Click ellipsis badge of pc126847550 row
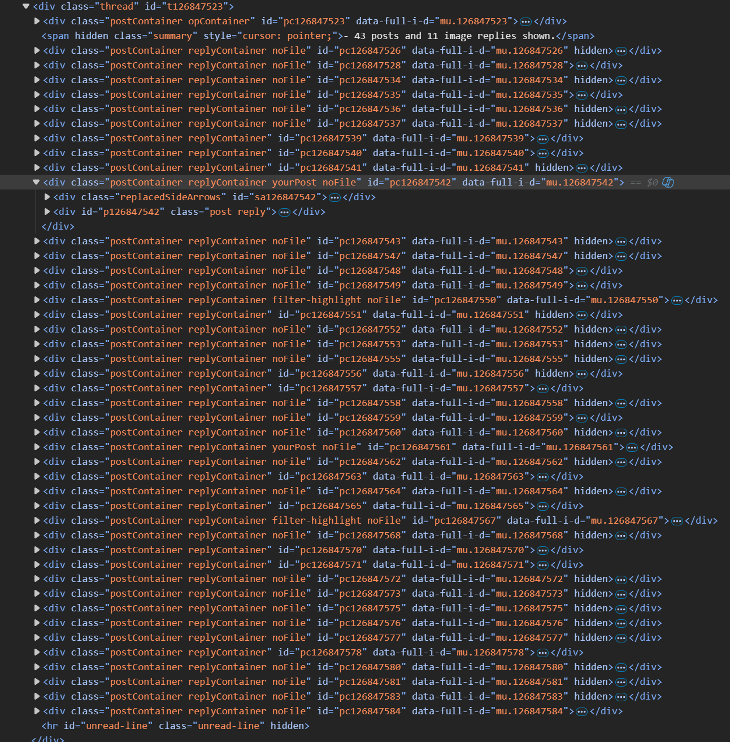This screenshot has width=730, height=742. [x=677, y=300]
